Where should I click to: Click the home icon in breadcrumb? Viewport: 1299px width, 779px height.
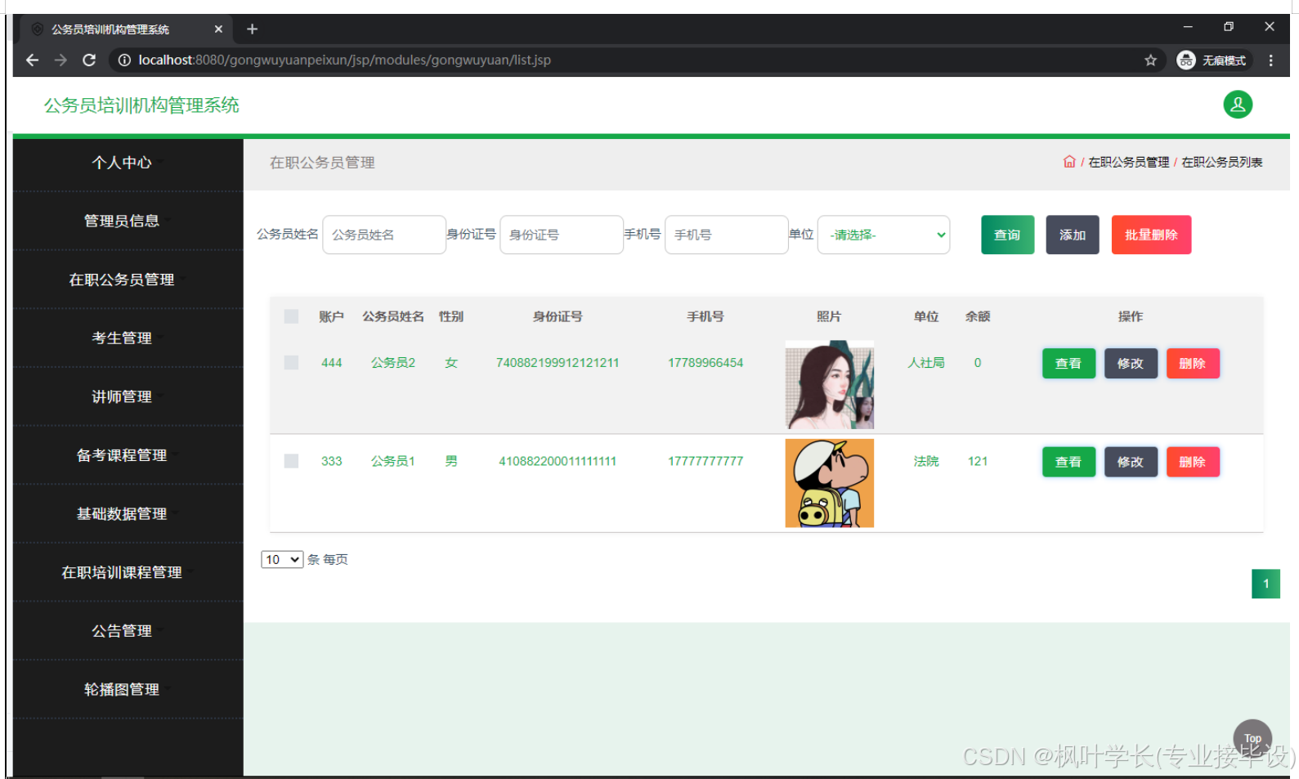point(1068,162)
